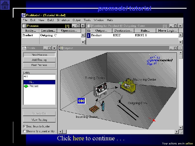
Task: Click the Routing window table icon
Action: (89, 26)
